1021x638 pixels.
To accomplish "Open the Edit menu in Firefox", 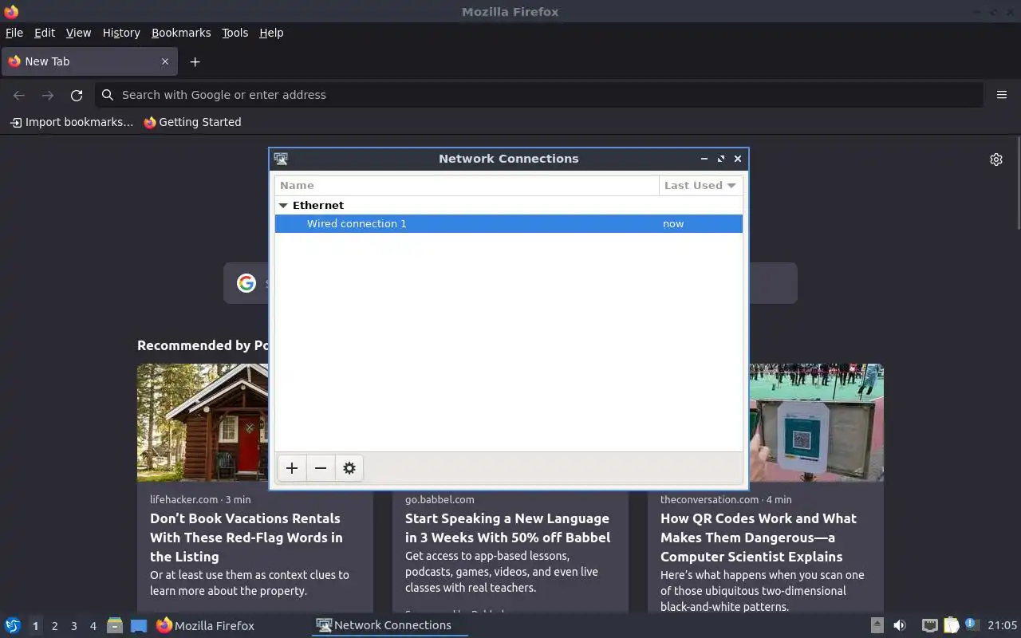I will (45, 33).
